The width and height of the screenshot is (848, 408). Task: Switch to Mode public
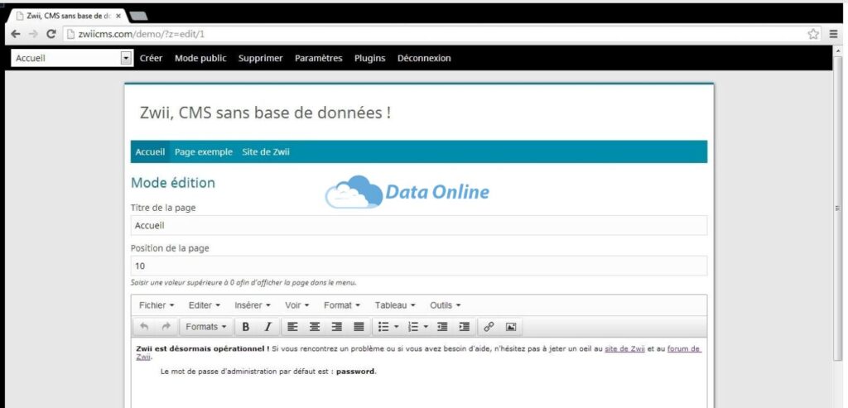click(200, 59)
